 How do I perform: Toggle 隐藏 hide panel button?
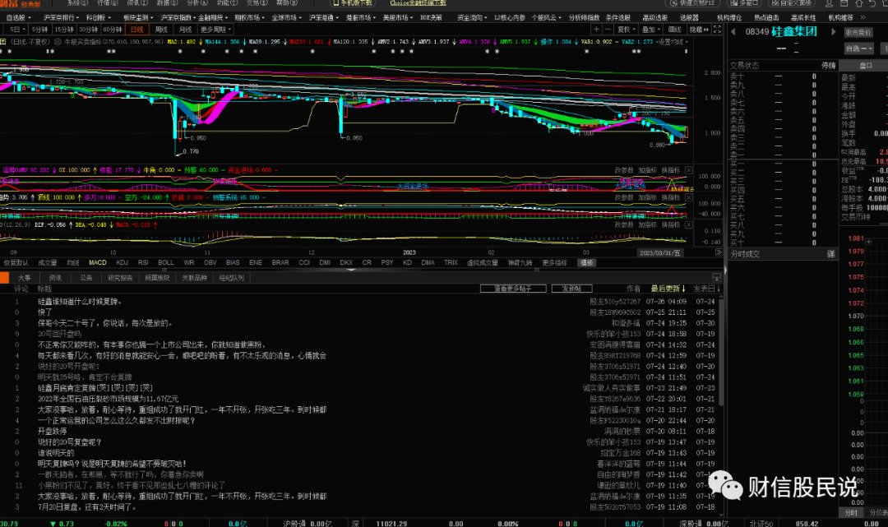699,30
